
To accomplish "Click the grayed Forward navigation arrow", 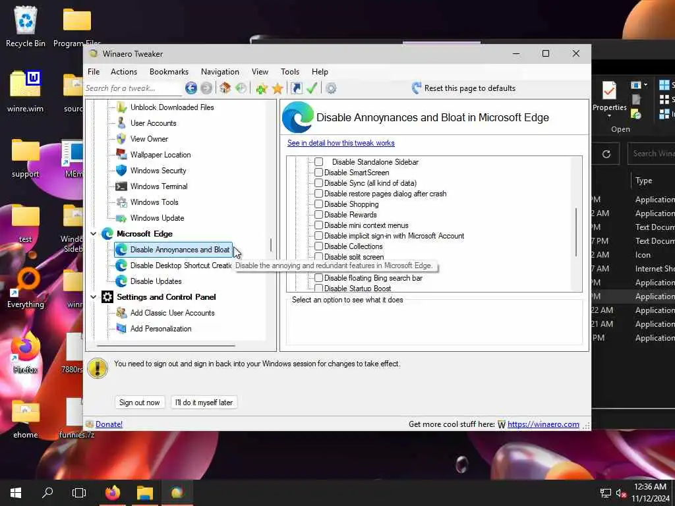I will point(206,88).
